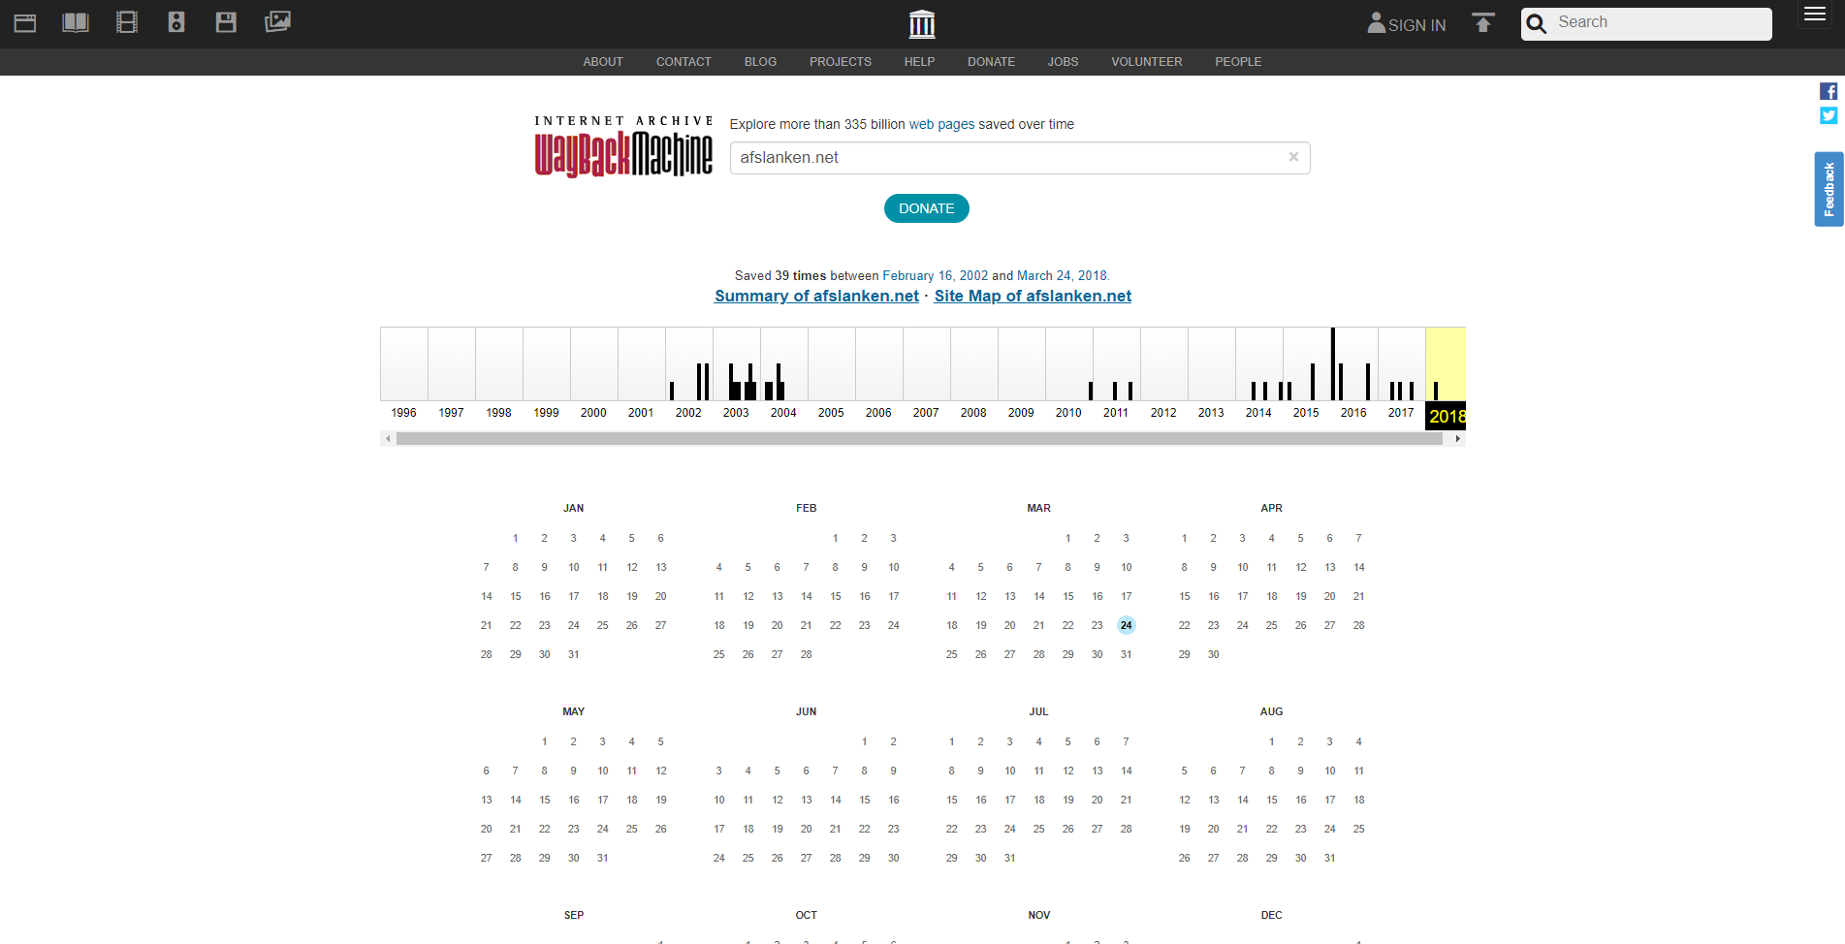Open Summary of afslanken.net
The image size is (1845, 944).
[x=816, y=296]
